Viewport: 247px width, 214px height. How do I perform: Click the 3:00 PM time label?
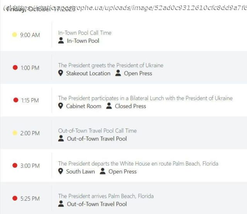pyautogui.click(x=30, y=166)
